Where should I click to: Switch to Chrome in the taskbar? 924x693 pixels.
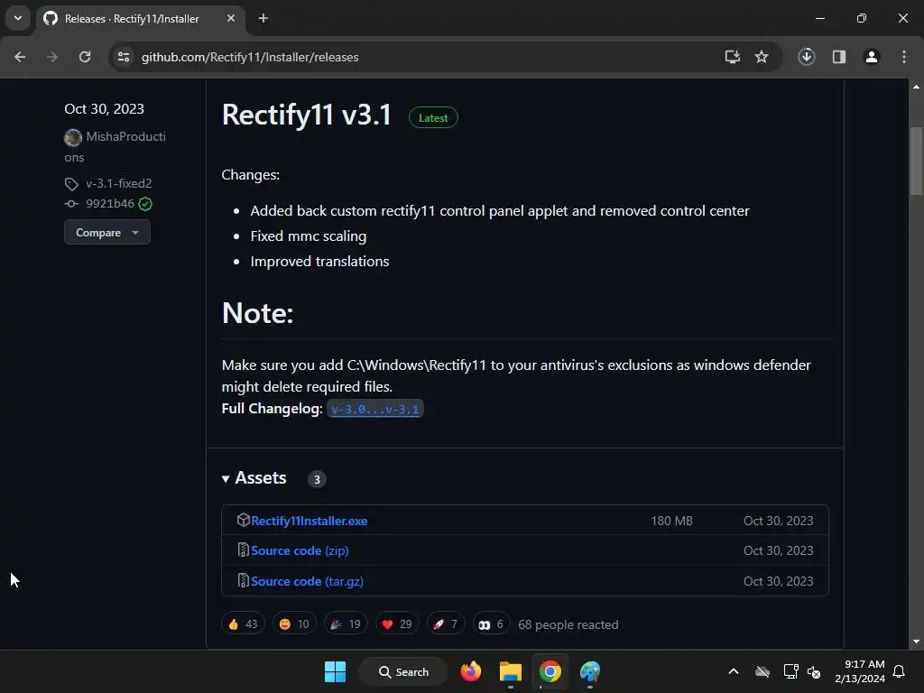550,671
